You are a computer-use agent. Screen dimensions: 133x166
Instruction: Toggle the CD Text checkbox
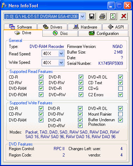point(121,83)
